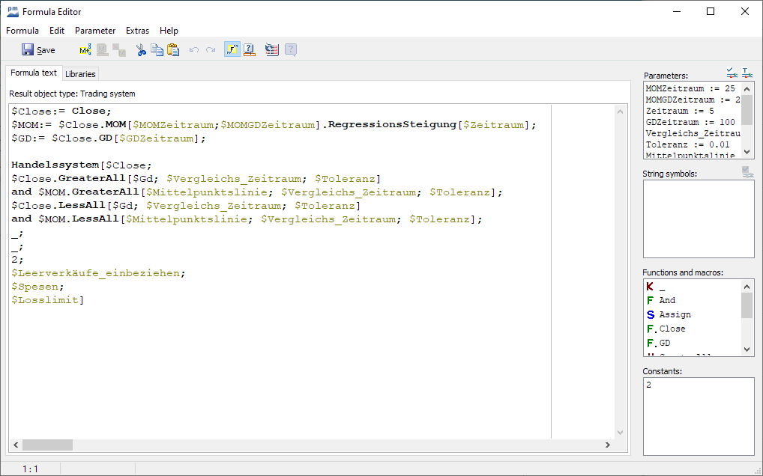Switch to the Libraries tab
Image resolution: width=763 pixels, height=476 pixels.
click(x=80, y=74)
